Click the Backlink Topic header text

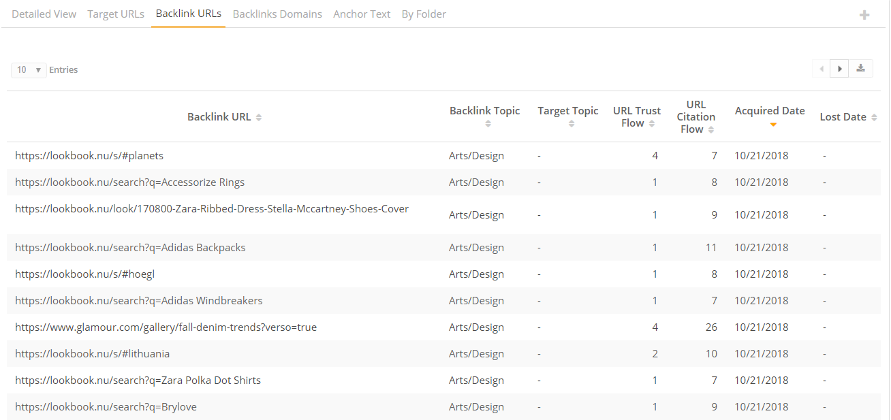(484, 110)
